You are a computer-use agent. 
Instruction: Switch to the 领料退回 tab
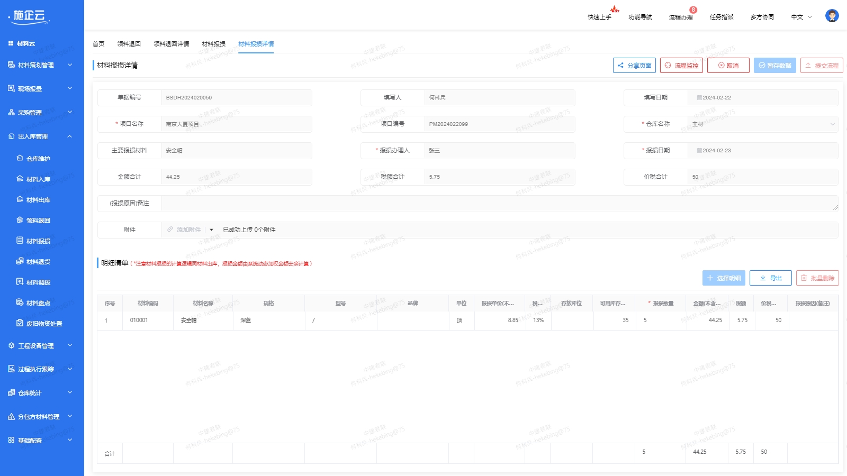(129, 44)
